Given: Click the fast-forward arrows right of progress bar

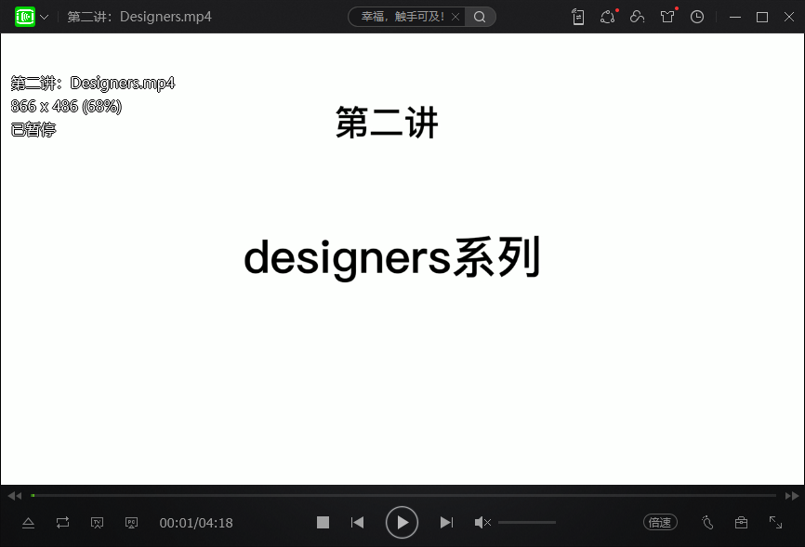Looking at the screenshot, I should click(x=792, y=496).
